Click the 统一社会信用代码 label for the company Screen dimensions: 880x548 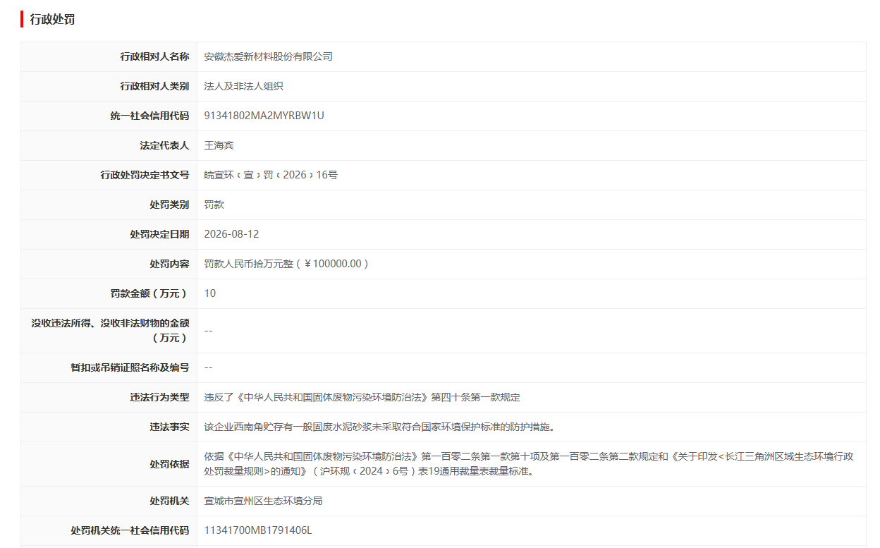pyautogui.click(x=149, y=116)
